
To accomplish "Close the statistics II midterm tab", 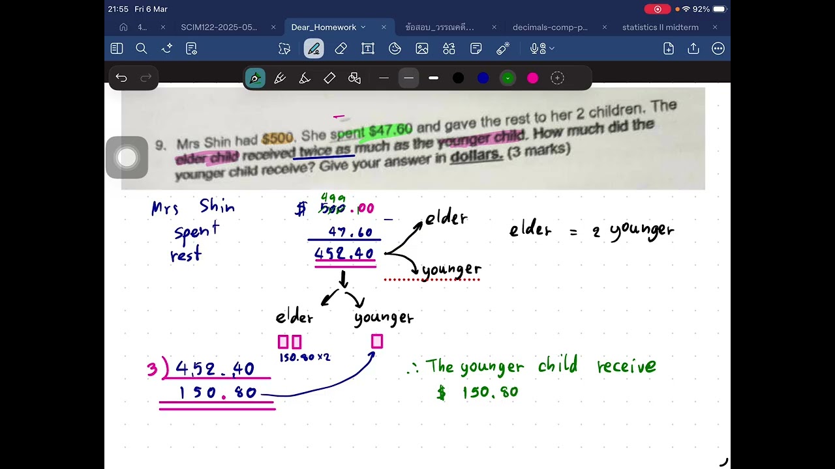I will (715, 27).
